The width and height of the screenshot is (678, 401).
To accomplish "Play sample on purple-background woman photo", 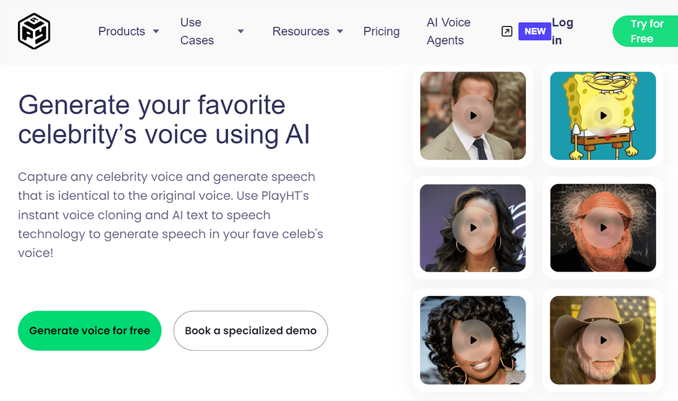I will [x=473, y=228].
